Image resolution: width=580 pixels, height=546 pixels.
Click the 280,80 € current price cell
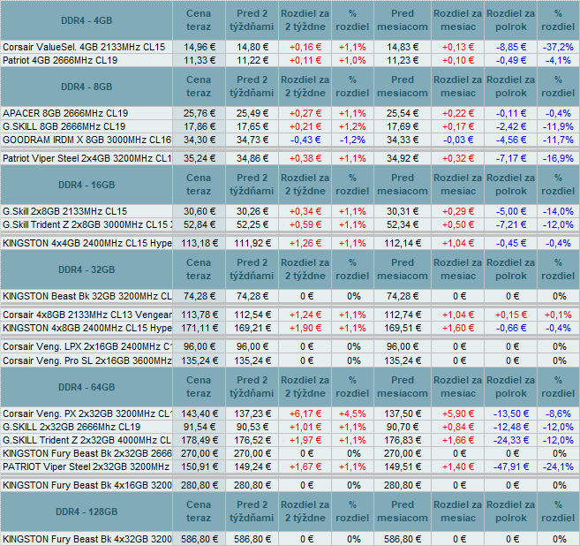pyautogui.click(x=199, y=485)
